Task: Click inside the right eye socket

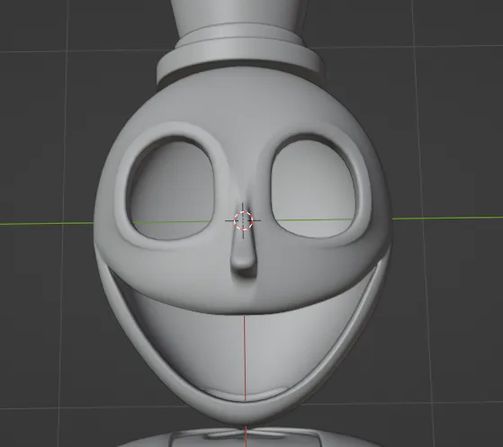Action: 314,188
